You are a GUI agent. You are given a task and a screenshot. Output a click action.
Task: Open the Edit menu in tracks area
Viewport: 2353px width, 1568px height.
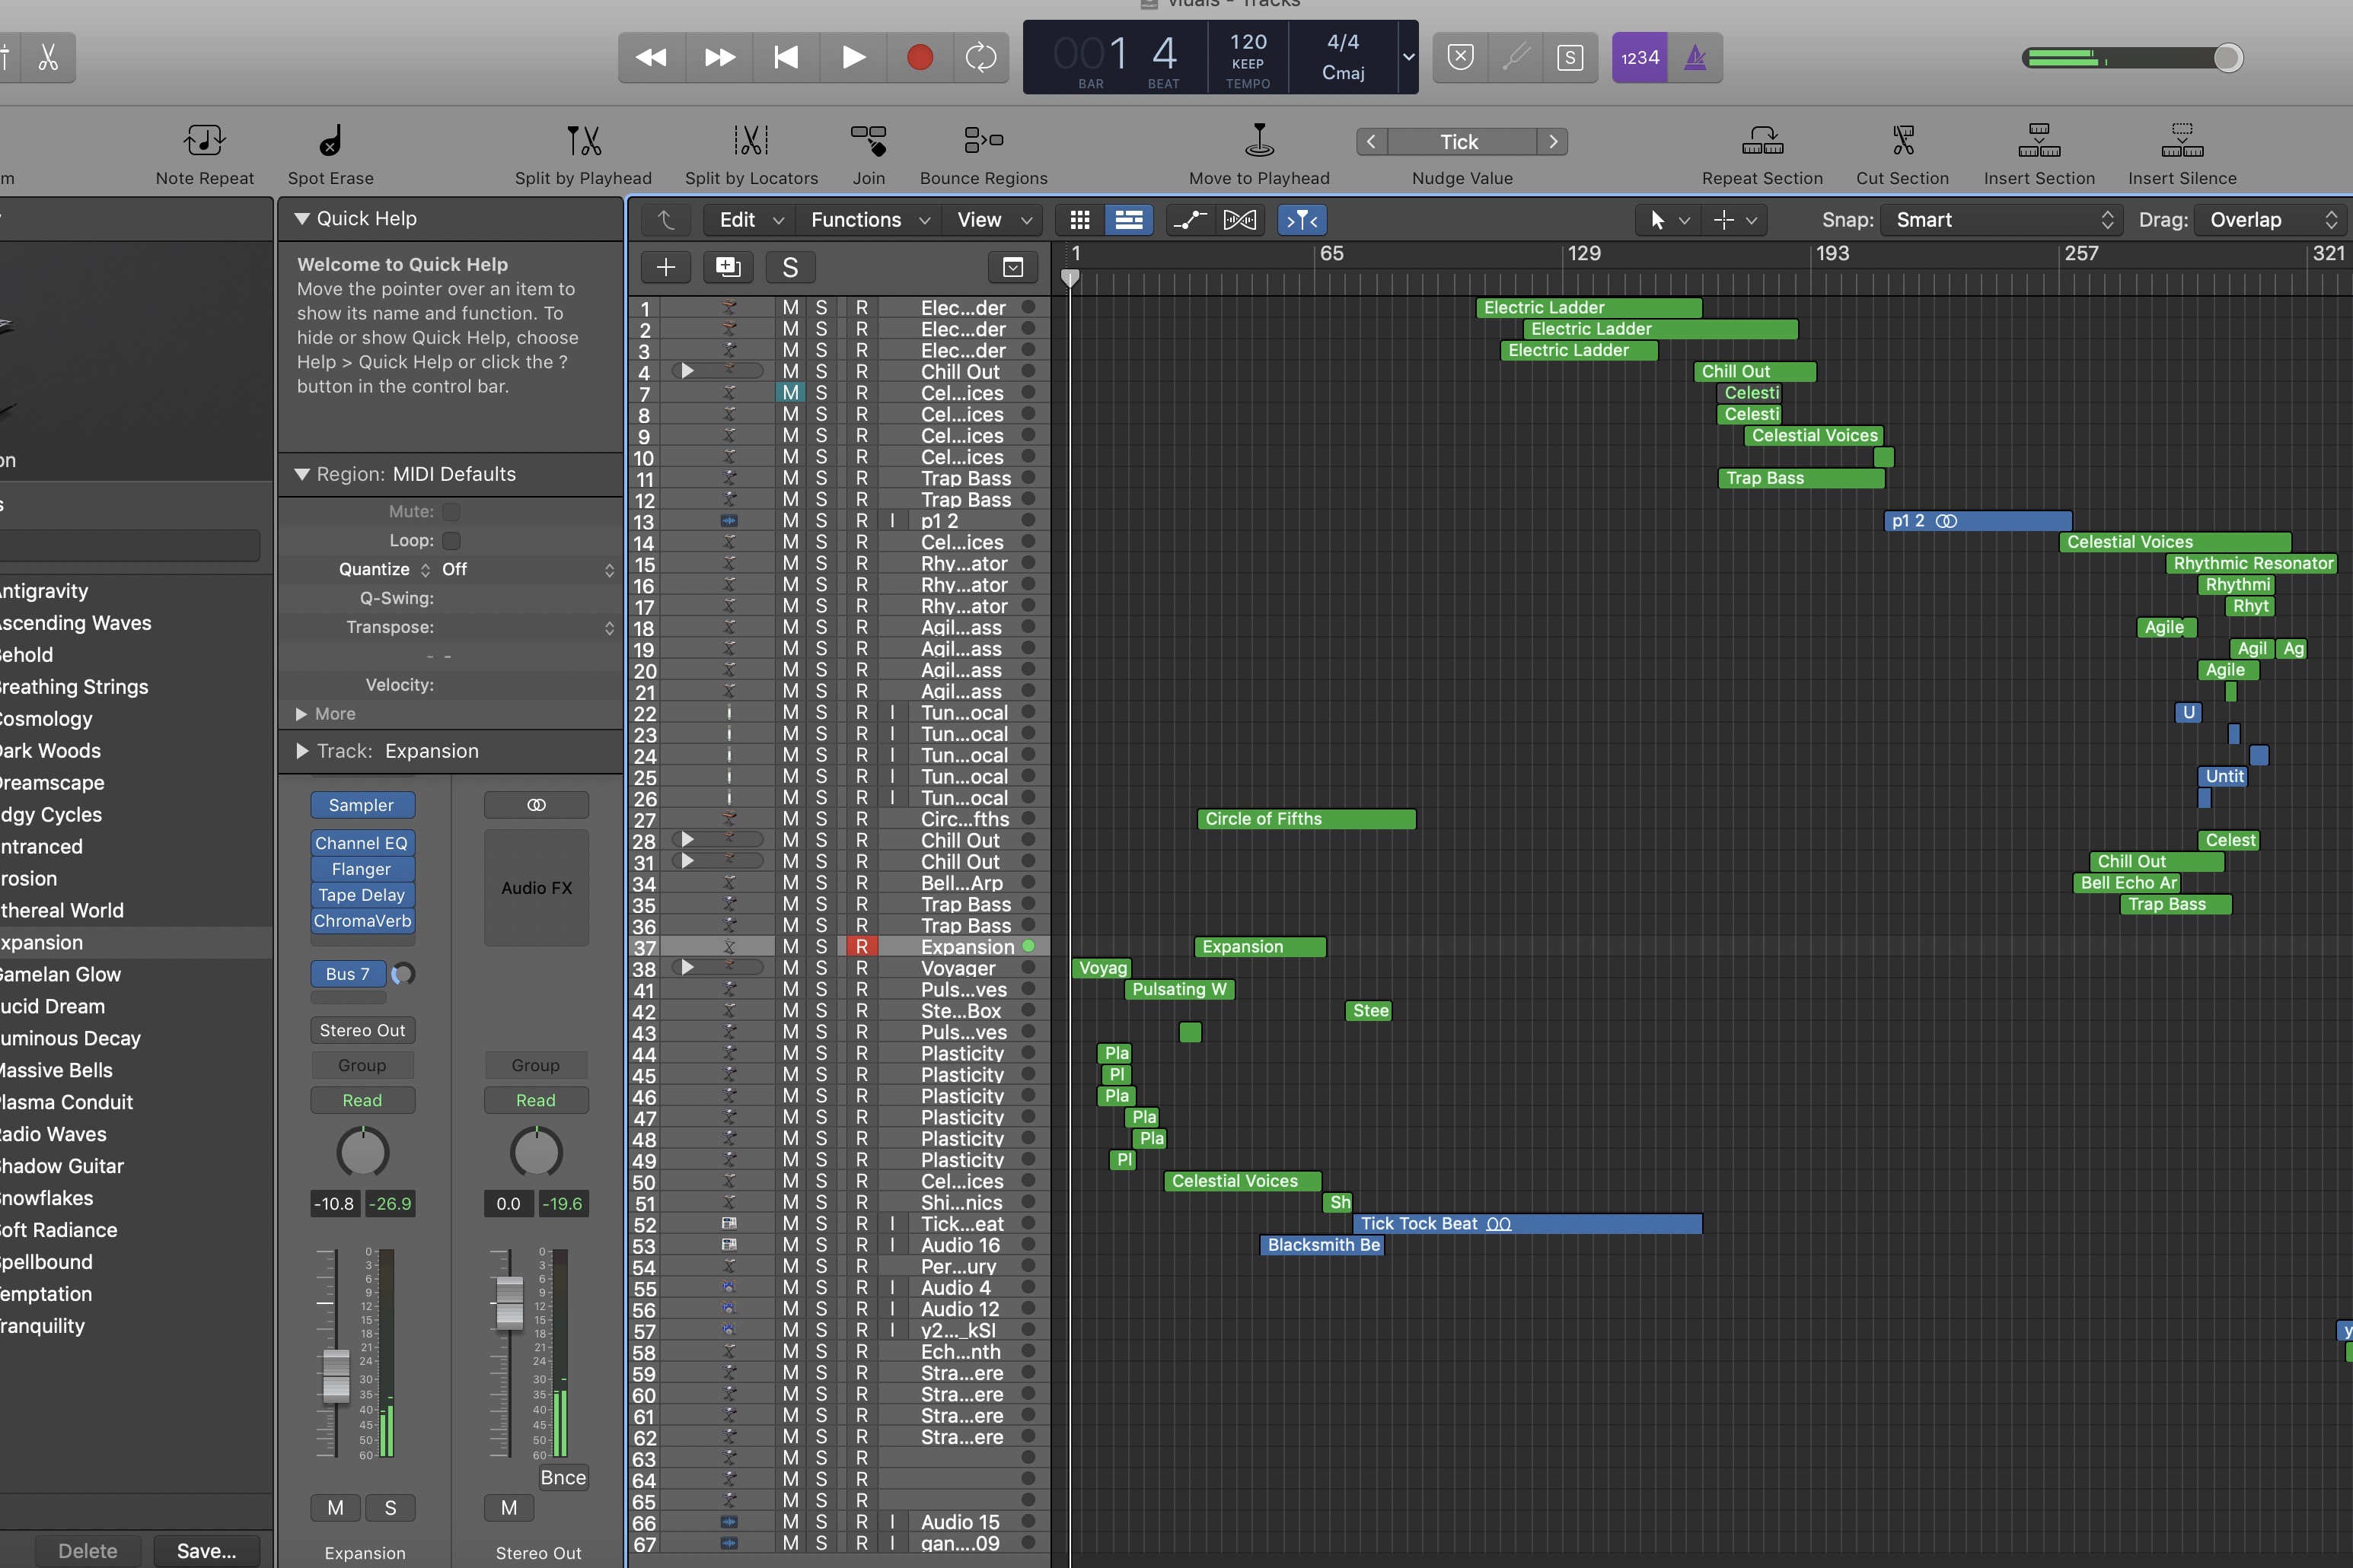click(x=749, y=220)
